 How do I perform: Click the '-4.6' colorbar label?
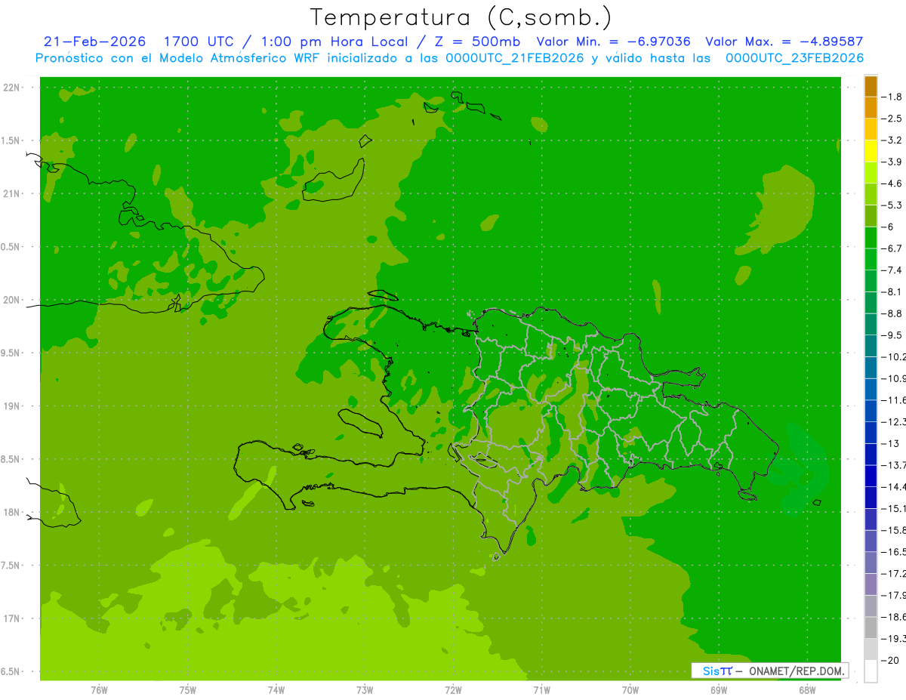pyautogui.click(x=893, y=183)
